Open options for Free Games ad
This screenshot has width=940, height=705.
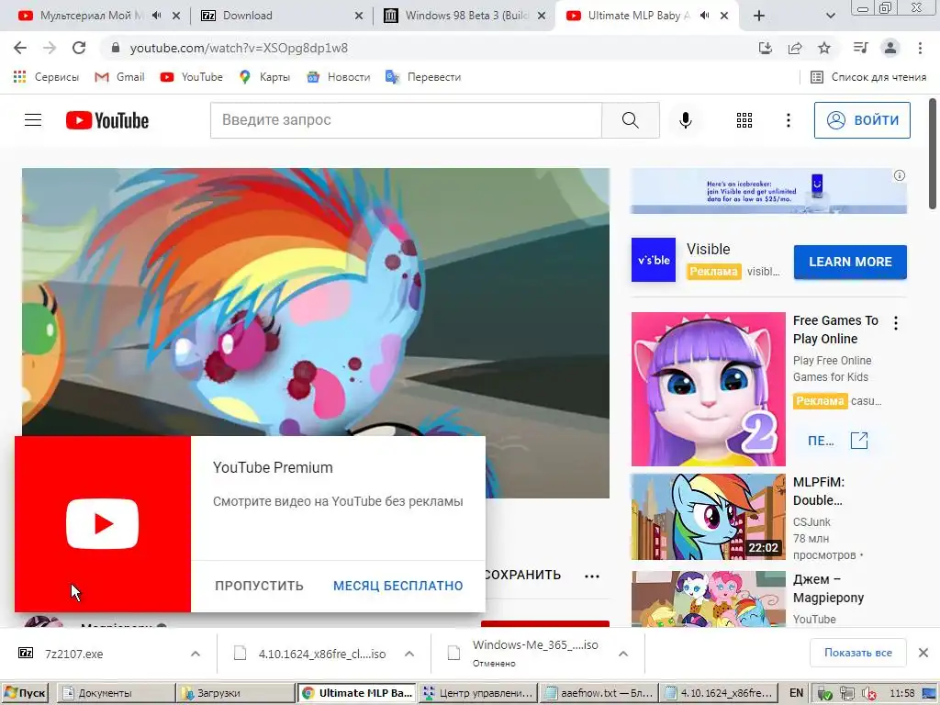click(896, 324)
